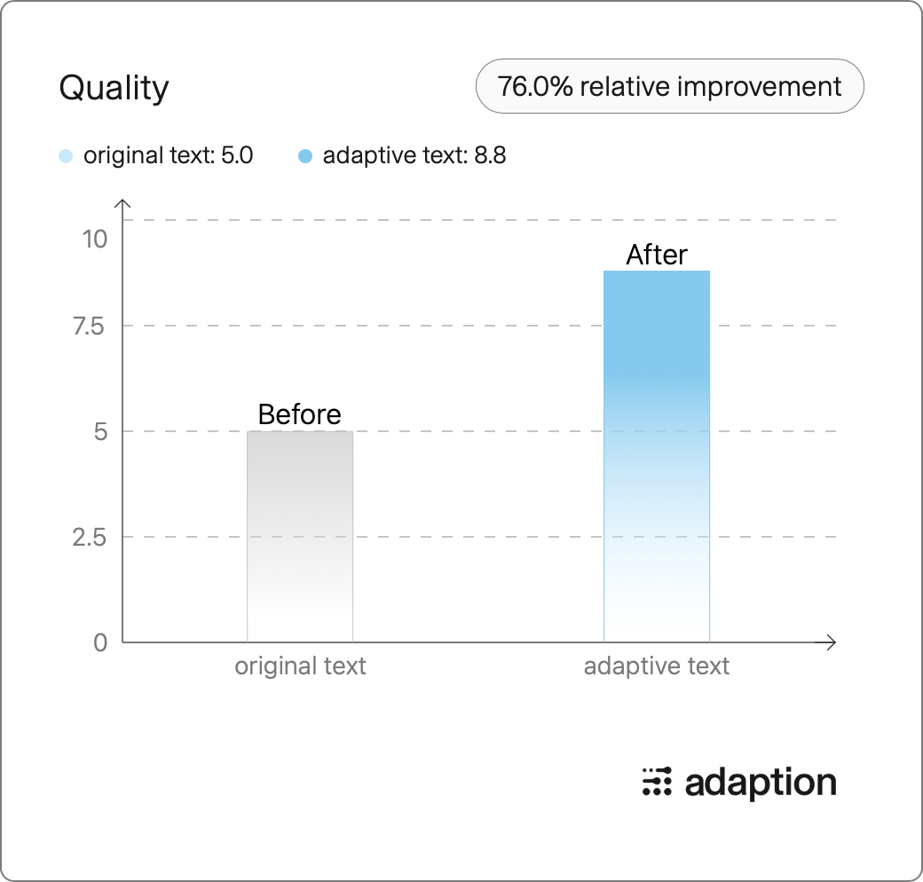The image size is (923, 882).
Task: Toggle the adaptive text: 8.8 legend entry
Action: point(402,156)
